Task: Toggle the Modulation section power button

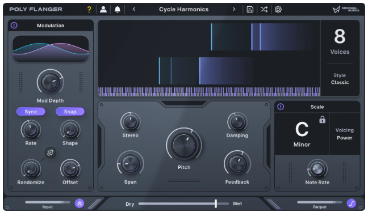Action: click(x=14, y=26)
